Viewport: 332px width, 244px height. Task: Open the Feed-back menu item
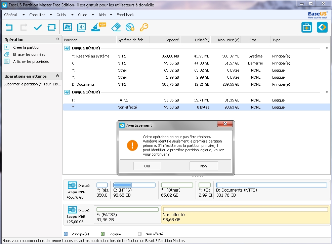[125, 15]
